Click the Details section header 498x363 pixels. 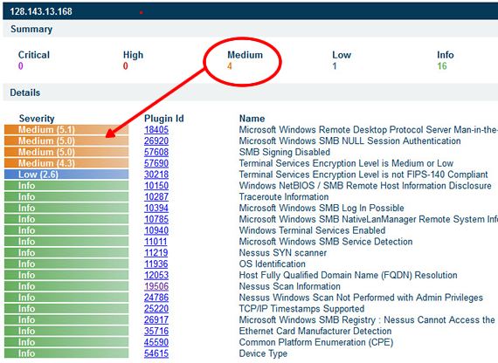(x=25, y=92)
